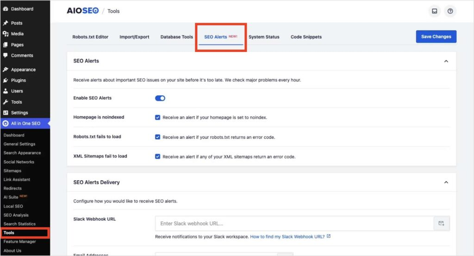
Task: Open Sitemaps submenu item
Action: (x=12, y=170)
